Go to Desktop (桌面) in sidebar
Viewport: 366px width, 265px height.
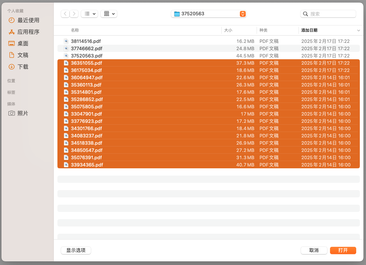(x=23, y=44)
